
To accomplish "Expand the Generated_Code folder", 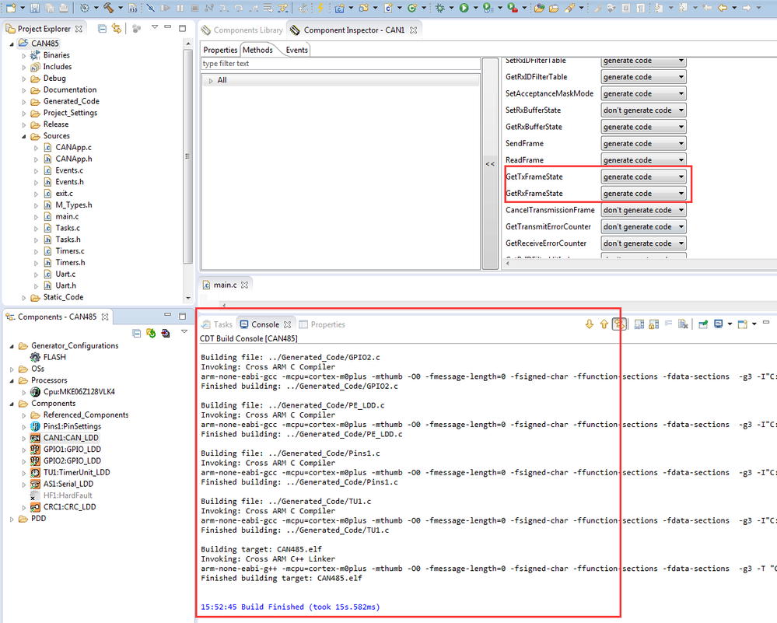I will click(24, 102).
